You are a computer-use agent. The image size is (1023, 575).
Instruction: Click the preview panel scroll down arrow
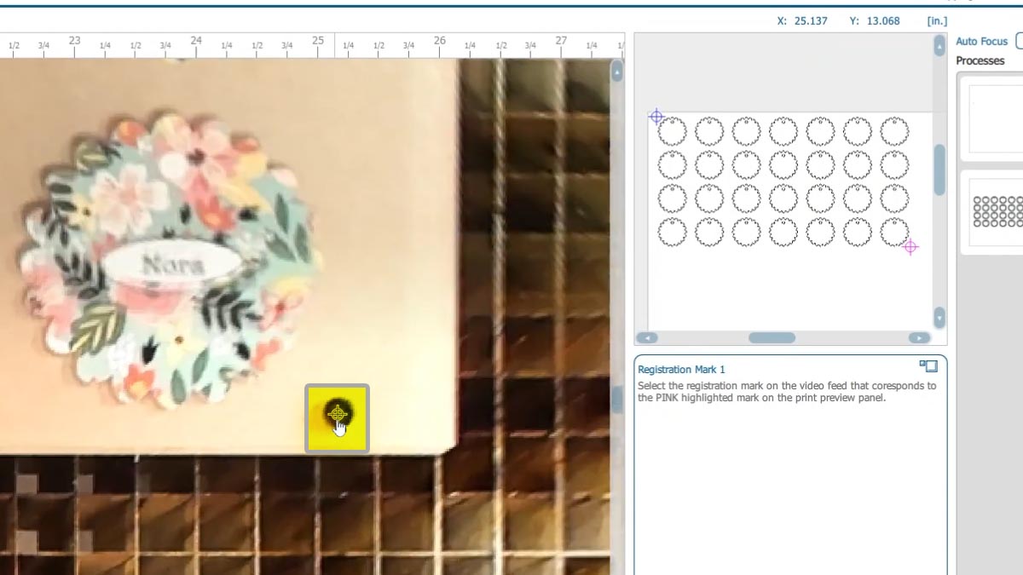point(939,317)
